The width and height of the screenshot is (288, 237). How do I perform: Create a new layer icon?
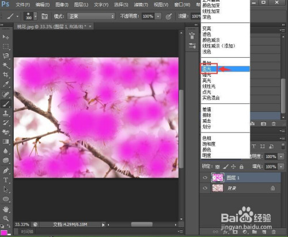pos(264,232)
